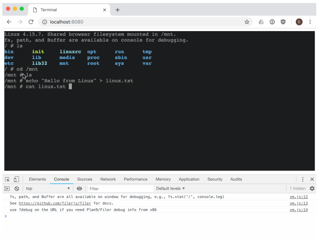Toggle the device toolbar icon
The height and width of the screenshot is (239, 320).
16,179
